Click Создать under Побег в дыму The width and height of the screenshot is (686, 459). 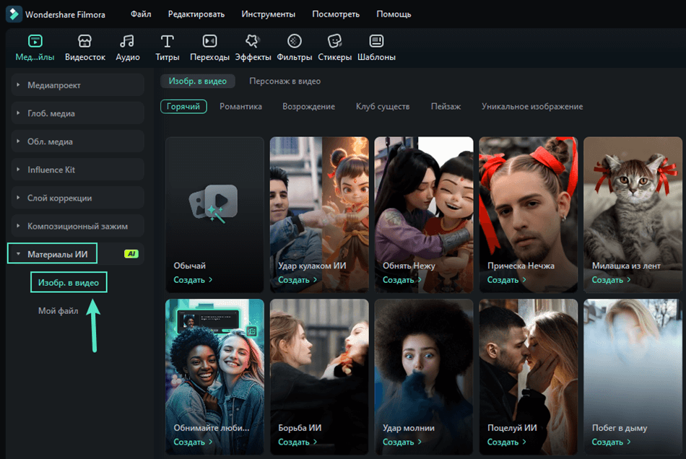(x=611, y=442)
